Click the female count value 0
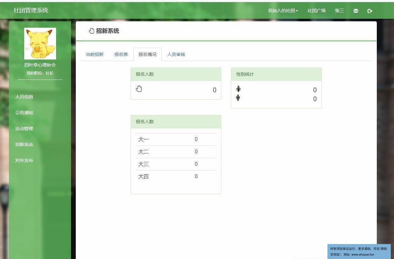 (x=315, y=90)
